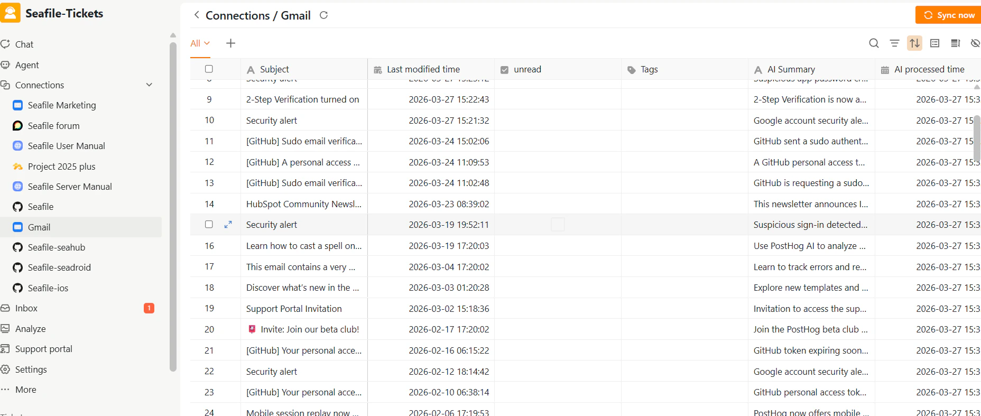This screenshot has width=981, height=416.
Task: Open Seafile-seadroid GitHub connection
Action: (x=59, y=267)
